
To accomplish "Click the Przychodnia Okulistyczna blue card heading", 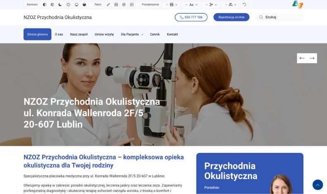I will (x=231, y=171).
